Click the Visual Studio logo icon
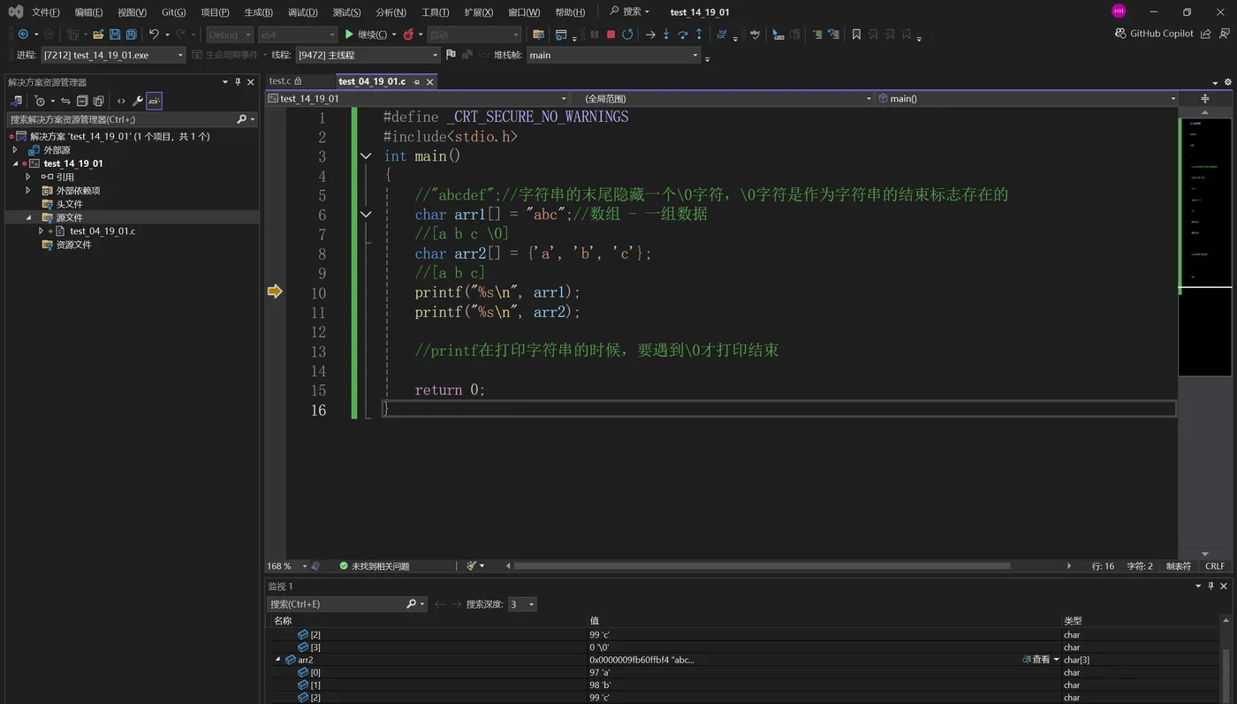The image size is (1237, 704). pos(15,11)
